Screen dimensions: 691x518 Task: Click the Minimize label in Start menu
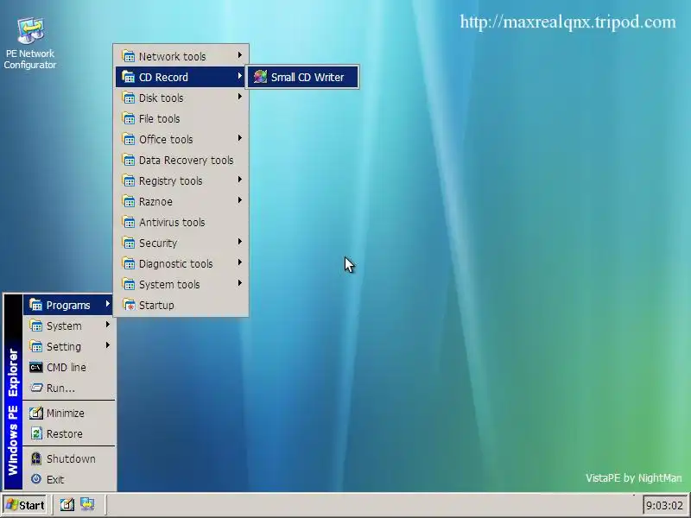[x=66, y=414]
